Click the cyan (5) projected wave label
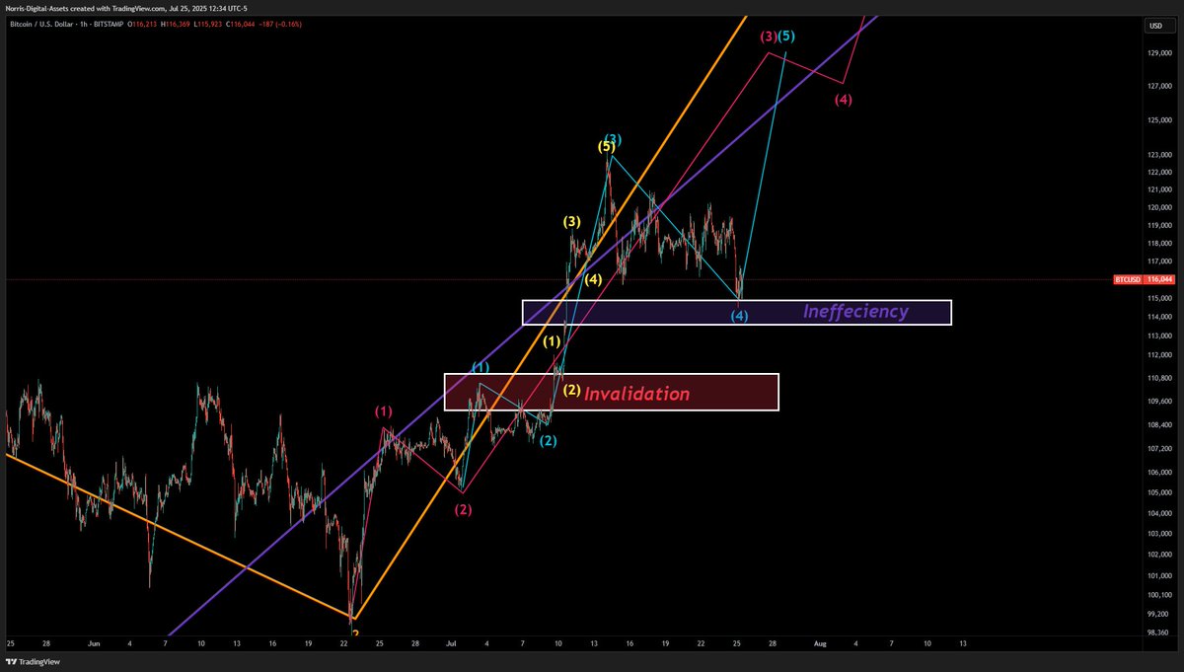Viewport: 1184px width, 672px height. coord(785,37)
